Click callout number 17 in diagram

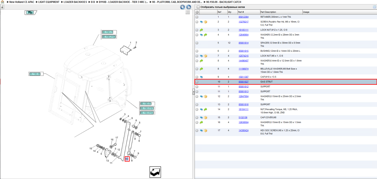click(x=116, y=138)
